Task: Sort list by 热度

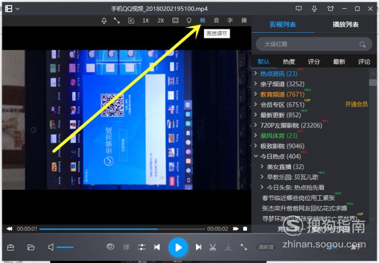Action: click(289, 62)
